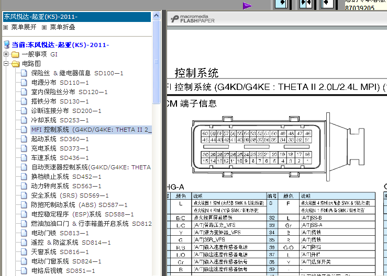Collapse the 电路图 folder node
387x276 pixels.
6,64
